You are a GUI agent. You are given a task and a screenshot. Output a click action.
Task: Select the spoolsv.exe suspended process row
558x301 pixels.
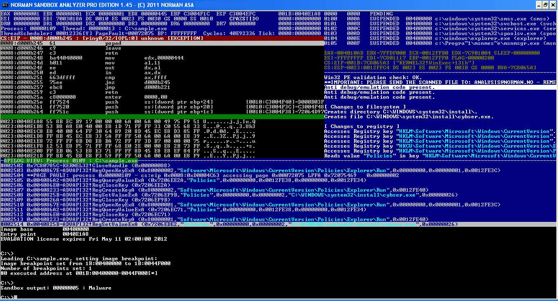click(441, 33)
